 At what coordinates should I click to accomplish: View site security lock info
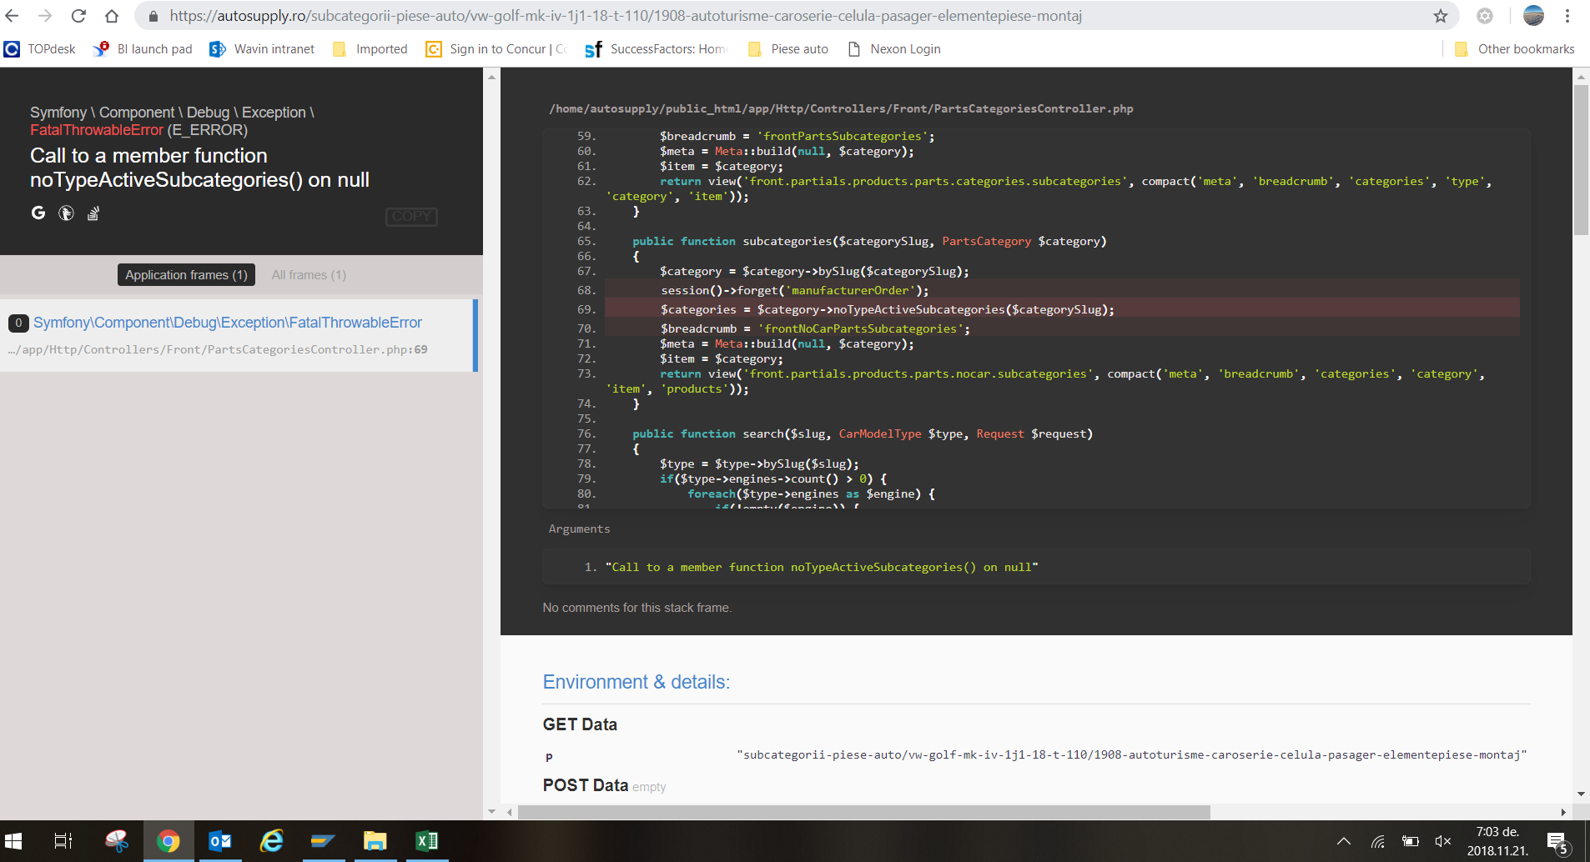click(x=153, y=16)
